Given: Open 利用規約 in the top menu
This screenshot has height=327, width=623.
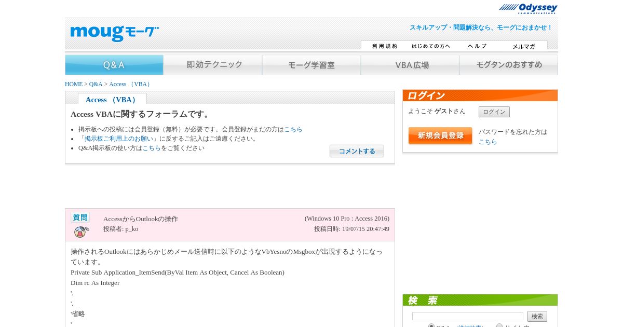Looking at the screenshot, I should pos(385,46).
